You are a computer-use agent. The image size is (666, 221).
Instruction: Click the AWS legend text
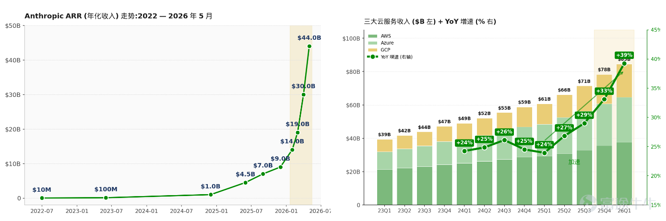tap(386, 36)
